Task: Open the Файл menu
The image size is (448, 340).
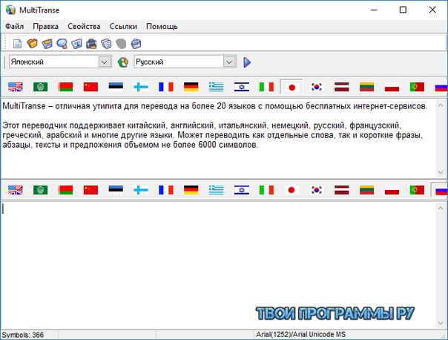Action: coord(15,26)
